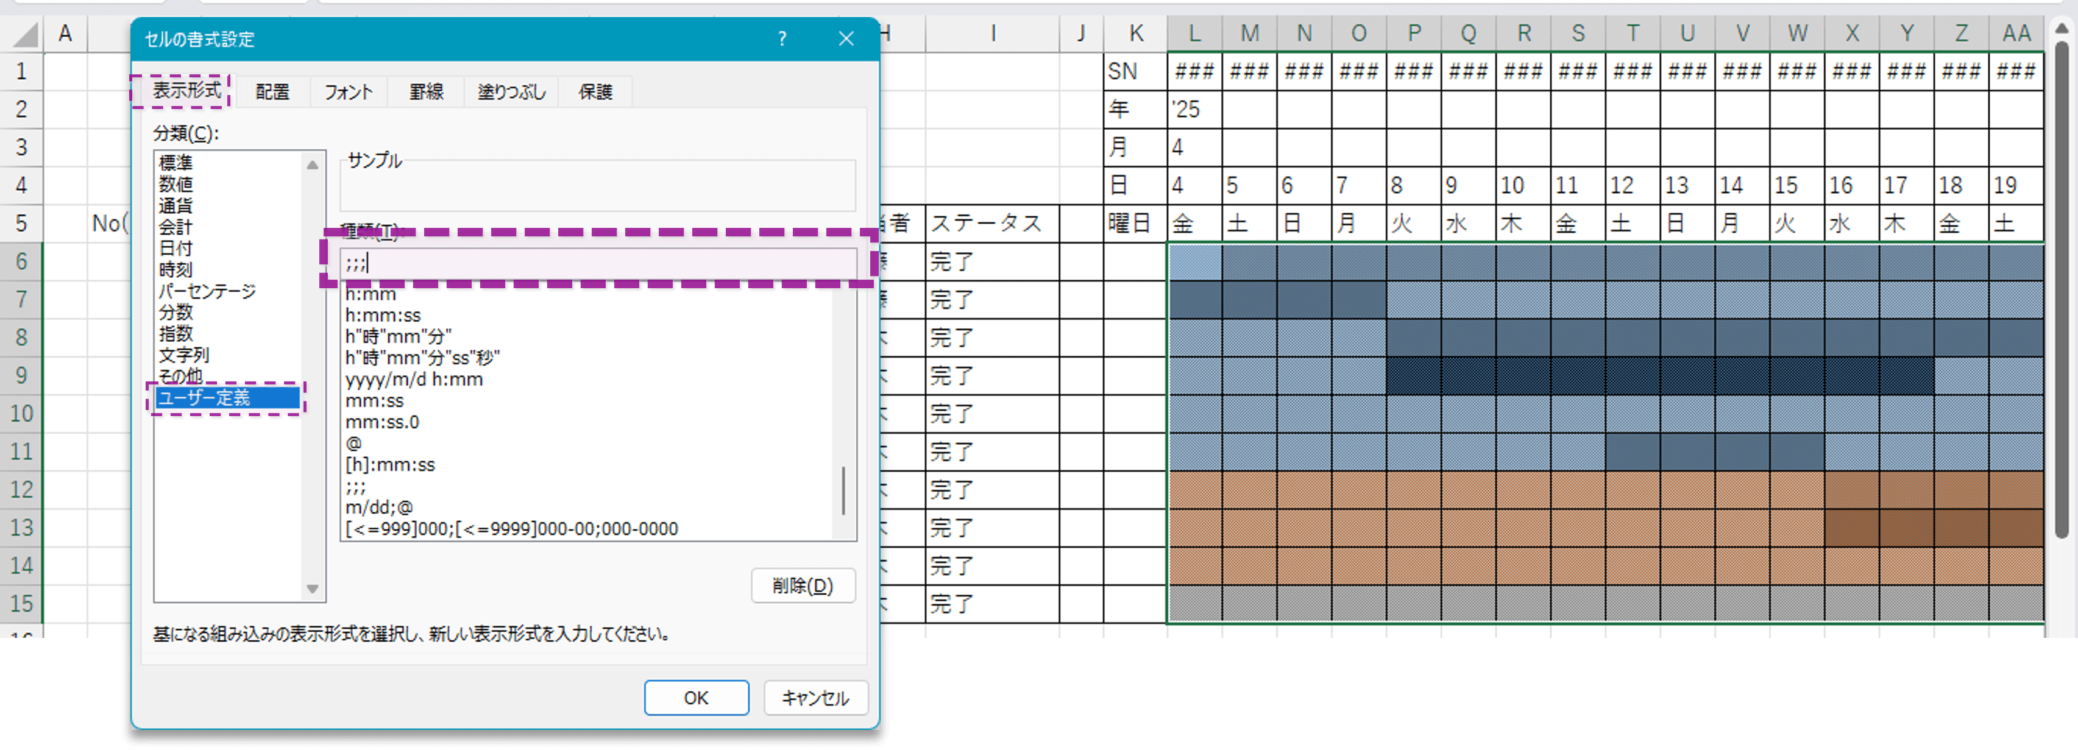The image size is (2078, 750).
Task: Select the 日付 category in the list
Action: pyautogui.click(x=176, y=249)
